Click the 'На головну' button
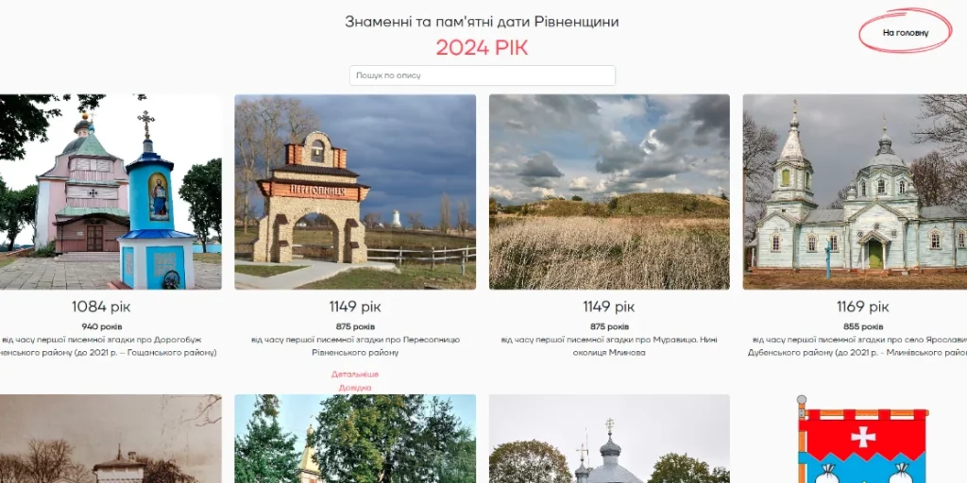Screen dimensions: 967x483 (905, 33)
